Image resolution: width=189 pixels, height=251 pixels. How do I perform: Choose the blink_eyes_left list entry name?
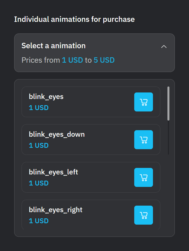53,172
